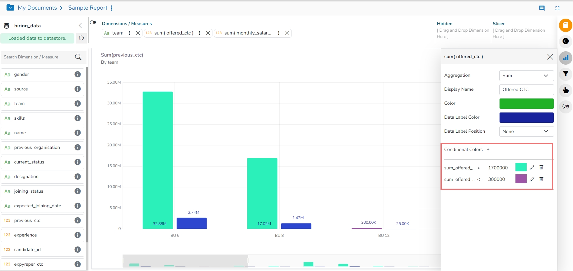Image resolution: width=573 pixels, height=271 pixels.
Task: Click the refresh datastore icon
Action: tap(81, 38)
